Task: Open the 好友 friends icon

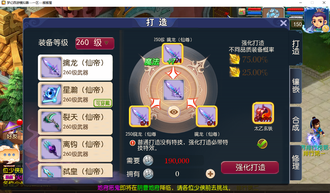Action: click(x=11, y=131)
